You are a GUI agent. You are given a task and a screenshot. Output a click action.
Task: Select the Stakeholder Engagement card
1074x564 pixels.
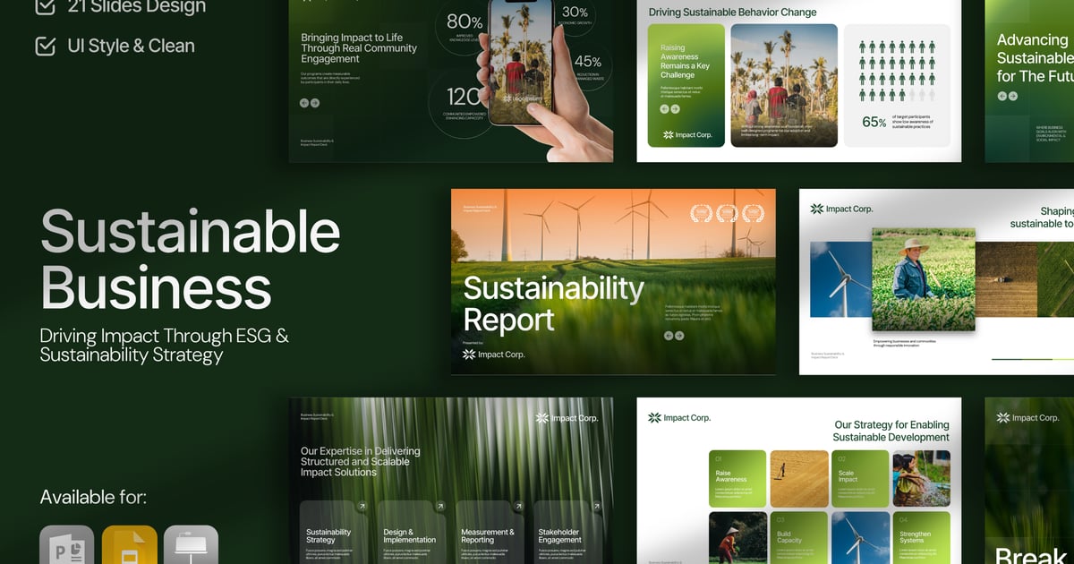coord(567,532)
